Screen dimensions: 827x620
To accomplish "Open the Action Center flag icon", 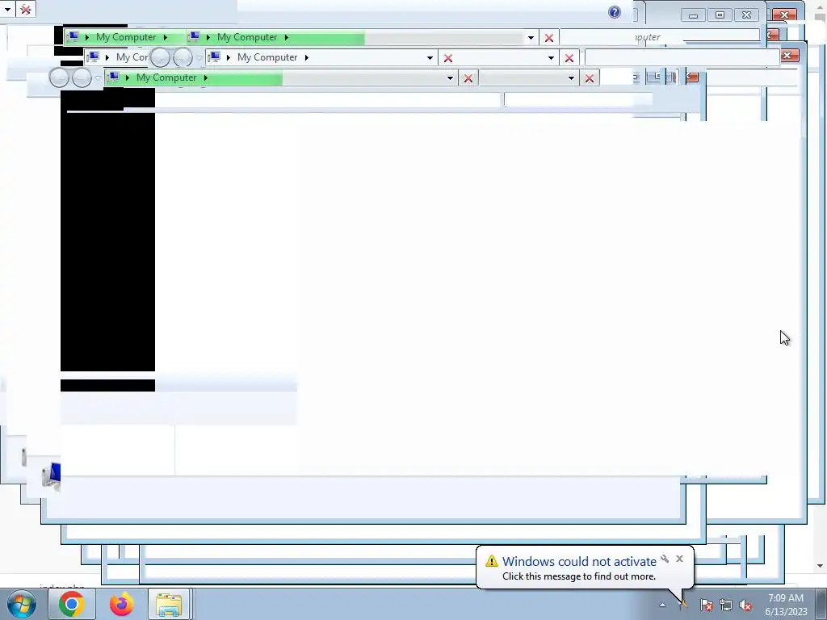I will tap(706, 605).
